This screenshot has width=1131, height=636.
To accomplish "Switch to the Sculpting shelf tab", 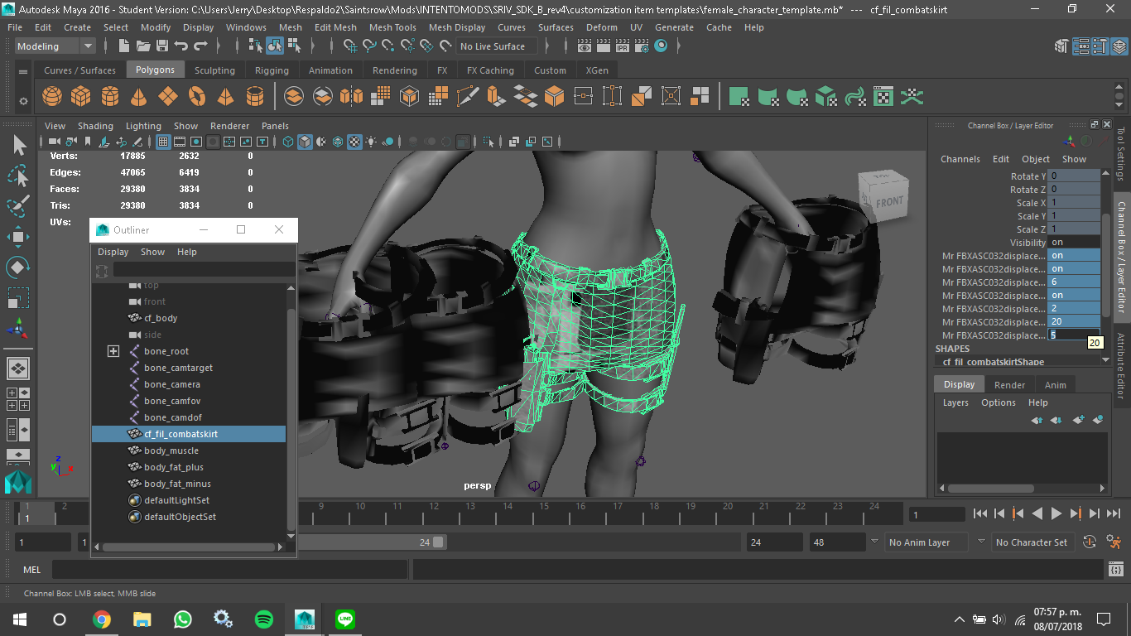I will [214, 70].
